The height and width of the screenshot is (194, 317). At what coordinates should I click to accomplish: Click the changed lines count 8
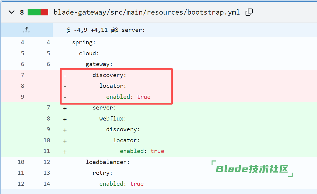pyautogui.click(x=22, y=12)
